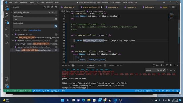Open Run and Debug view
Image resolution: width=183 pixels, height=103 pixels.
[x=7, y=29]
